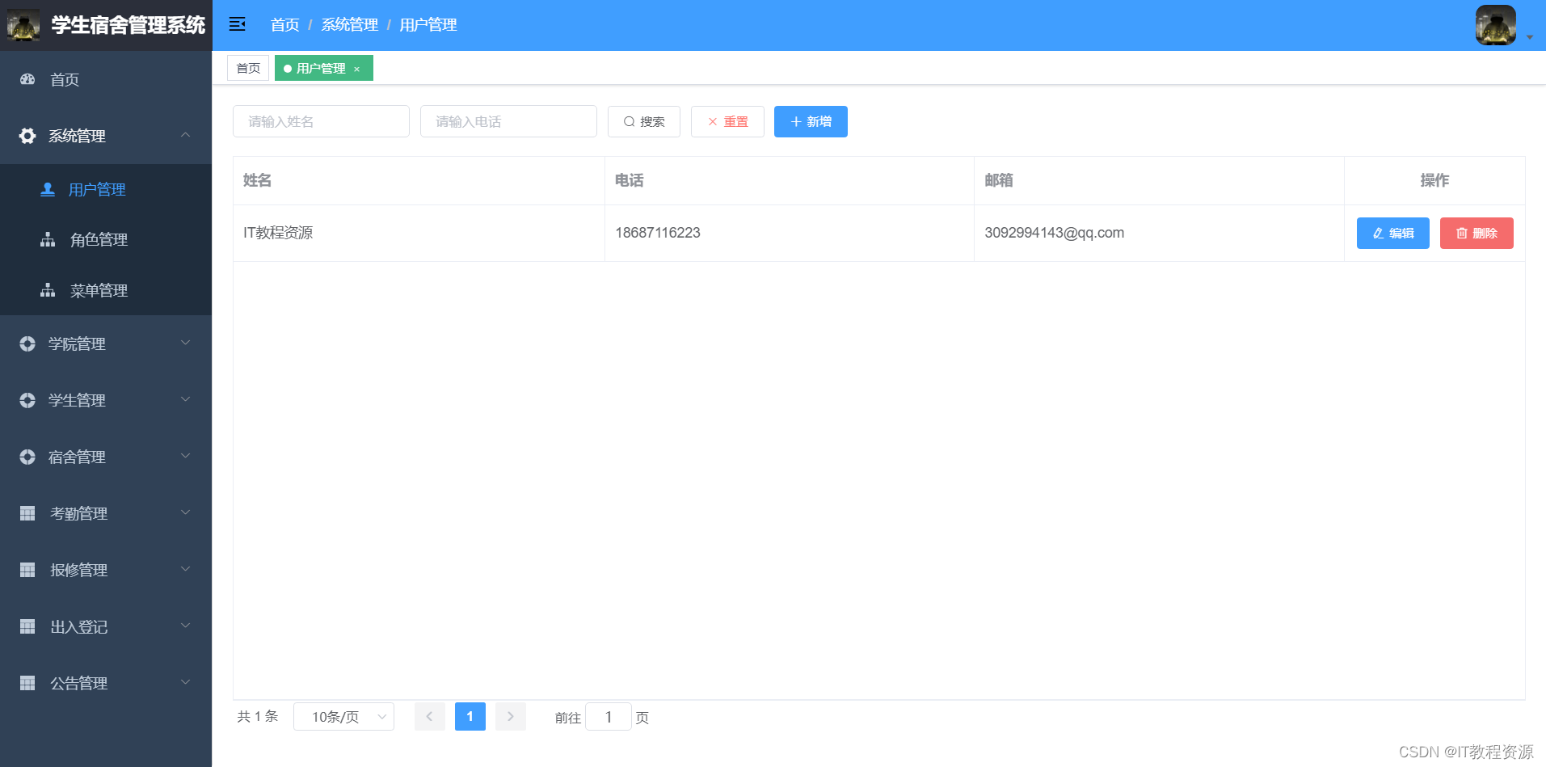Image resolution: width=1546 pixels, height=767 pixels.
Task: Click the grid icon for 报修管理
Action: 27,570
